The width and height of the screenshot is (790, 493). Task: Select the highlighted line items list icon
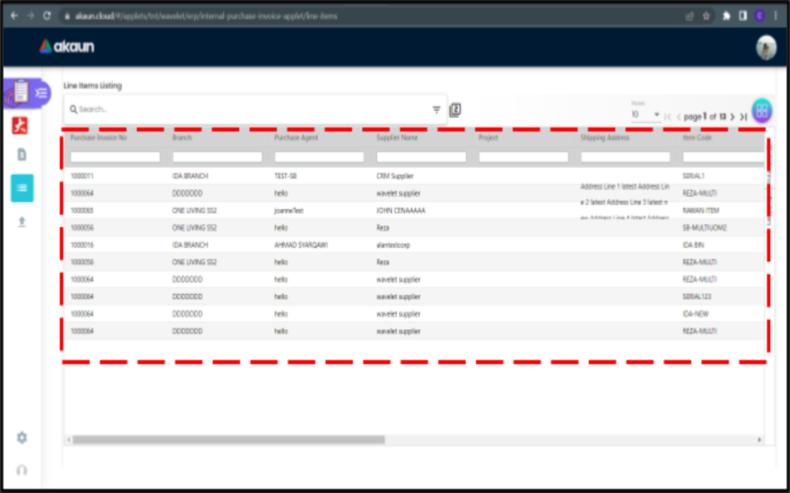point(22,188)
